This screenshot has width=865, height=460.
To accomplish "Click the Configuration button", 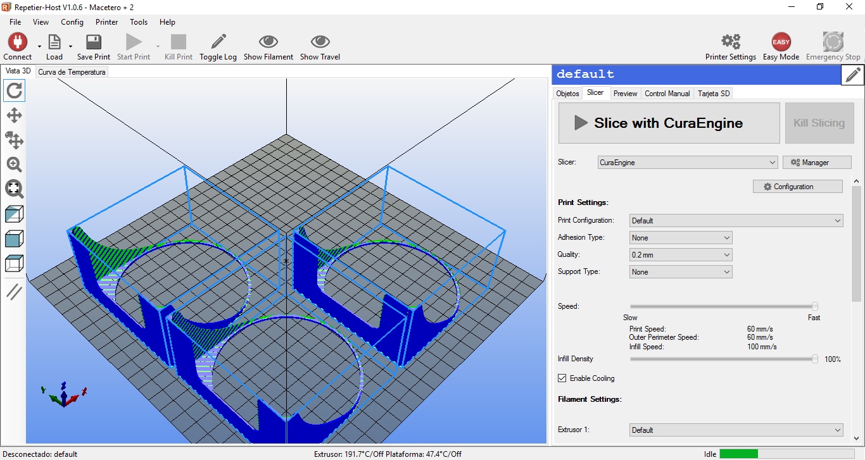I will (797, 187).
